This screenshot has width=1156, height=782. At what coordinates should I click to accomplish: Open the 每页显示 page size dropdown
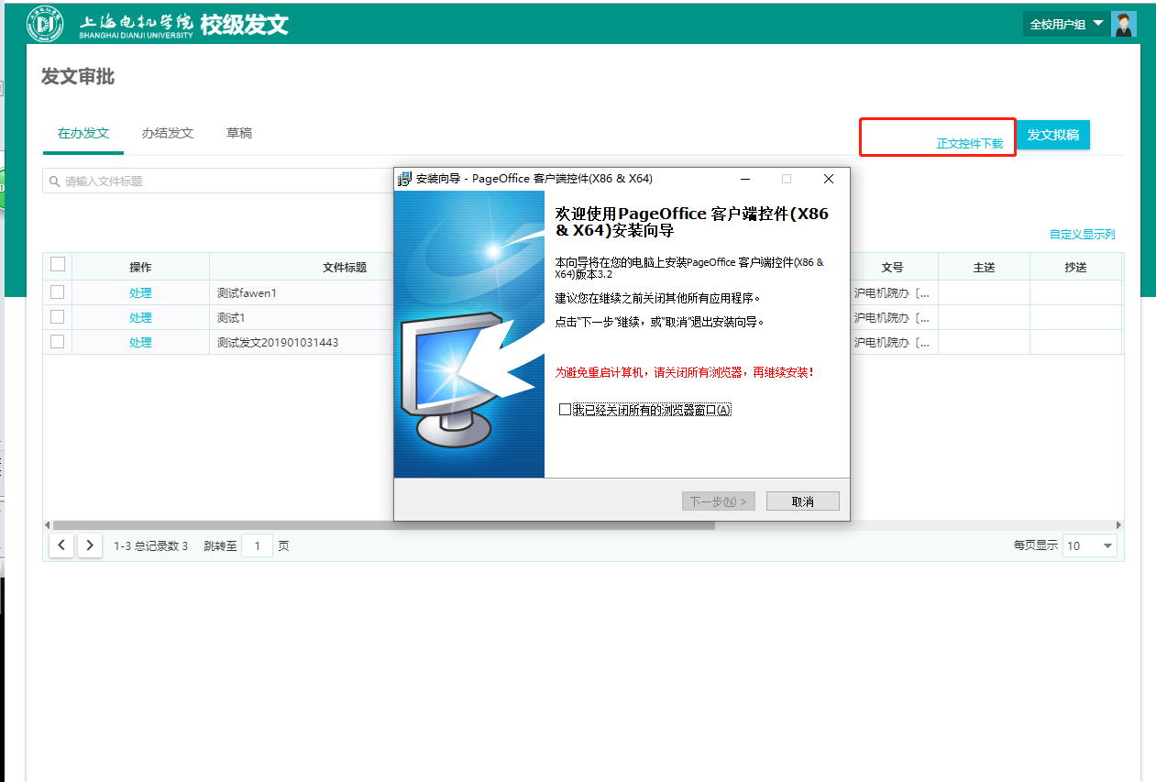[x=1090, y=545]
